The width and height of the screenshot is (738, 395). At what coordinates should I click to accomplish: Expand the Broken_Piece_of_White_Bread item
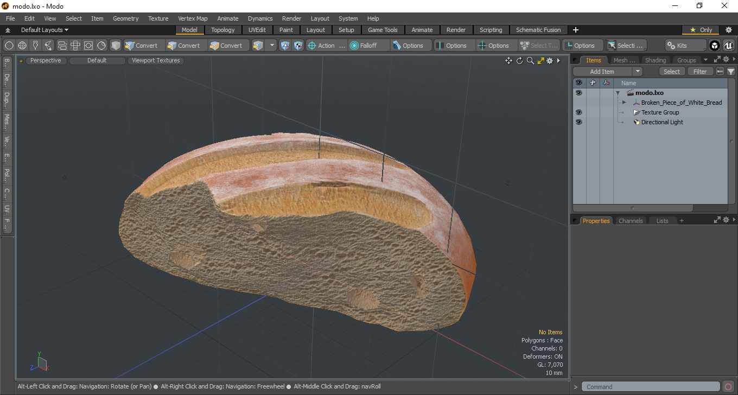[x=624, y=103]
